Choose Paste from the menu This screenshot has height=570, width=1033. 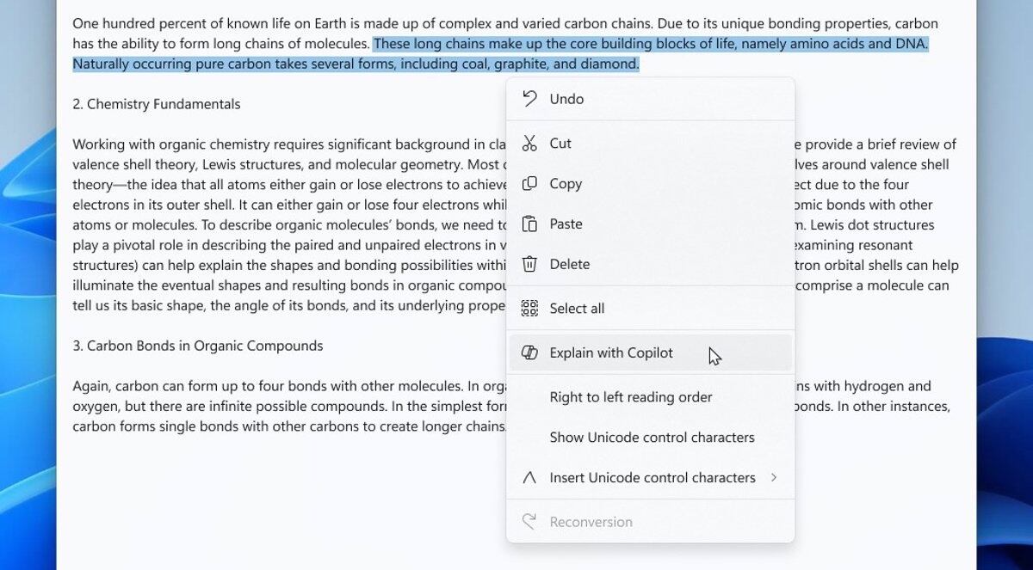click(566, 224)
